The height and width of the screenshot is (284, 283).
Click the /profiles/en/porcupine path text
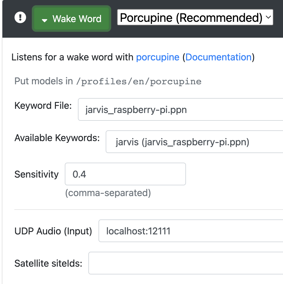click(x=139, y=81)
